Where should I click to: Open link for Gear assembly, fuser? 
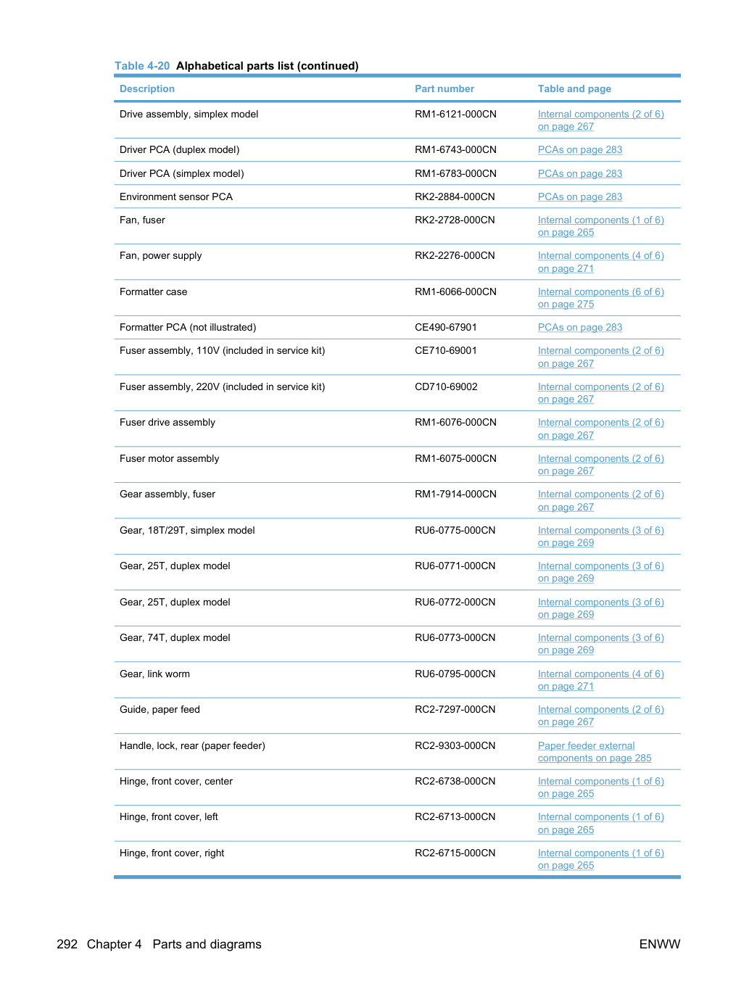pos(600,500)
